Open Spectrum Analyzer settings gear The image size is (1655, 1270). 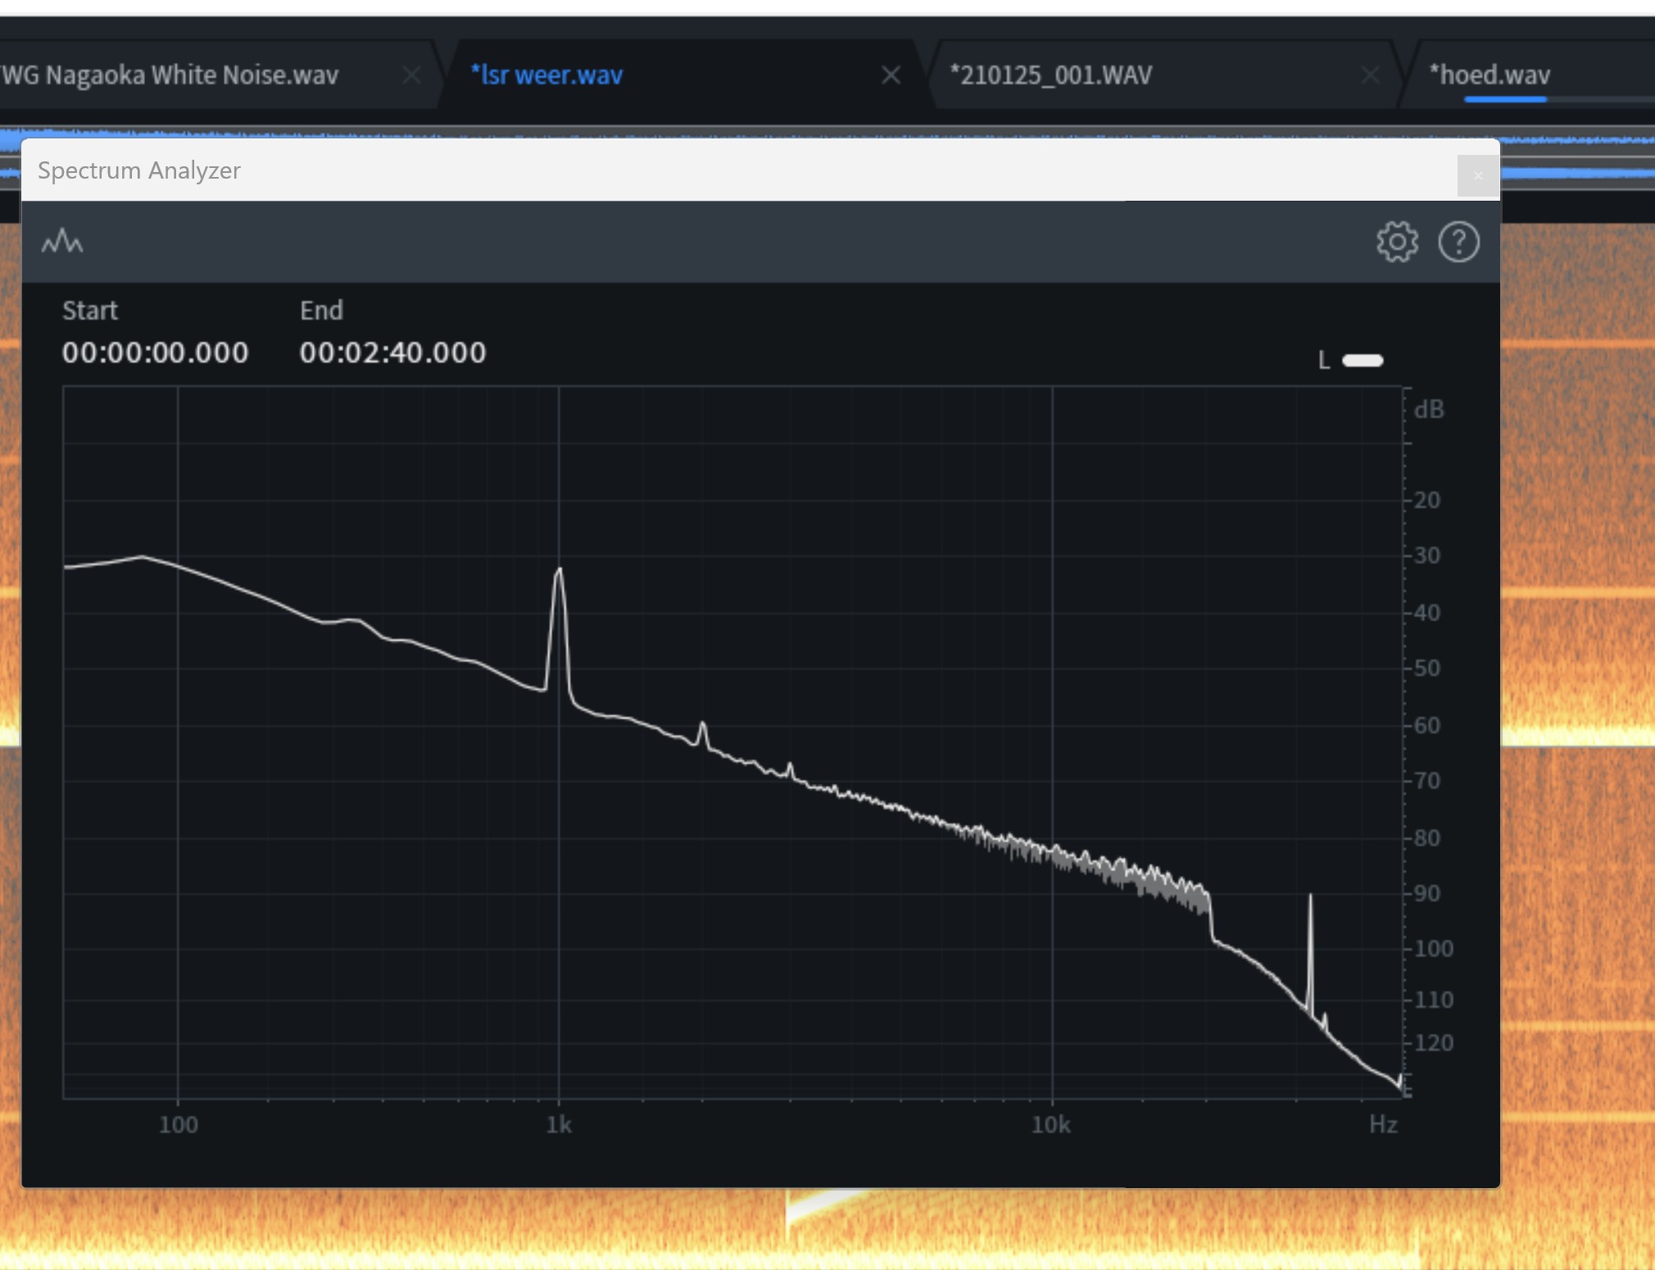pyautogui.click(x=1397, y=242)
